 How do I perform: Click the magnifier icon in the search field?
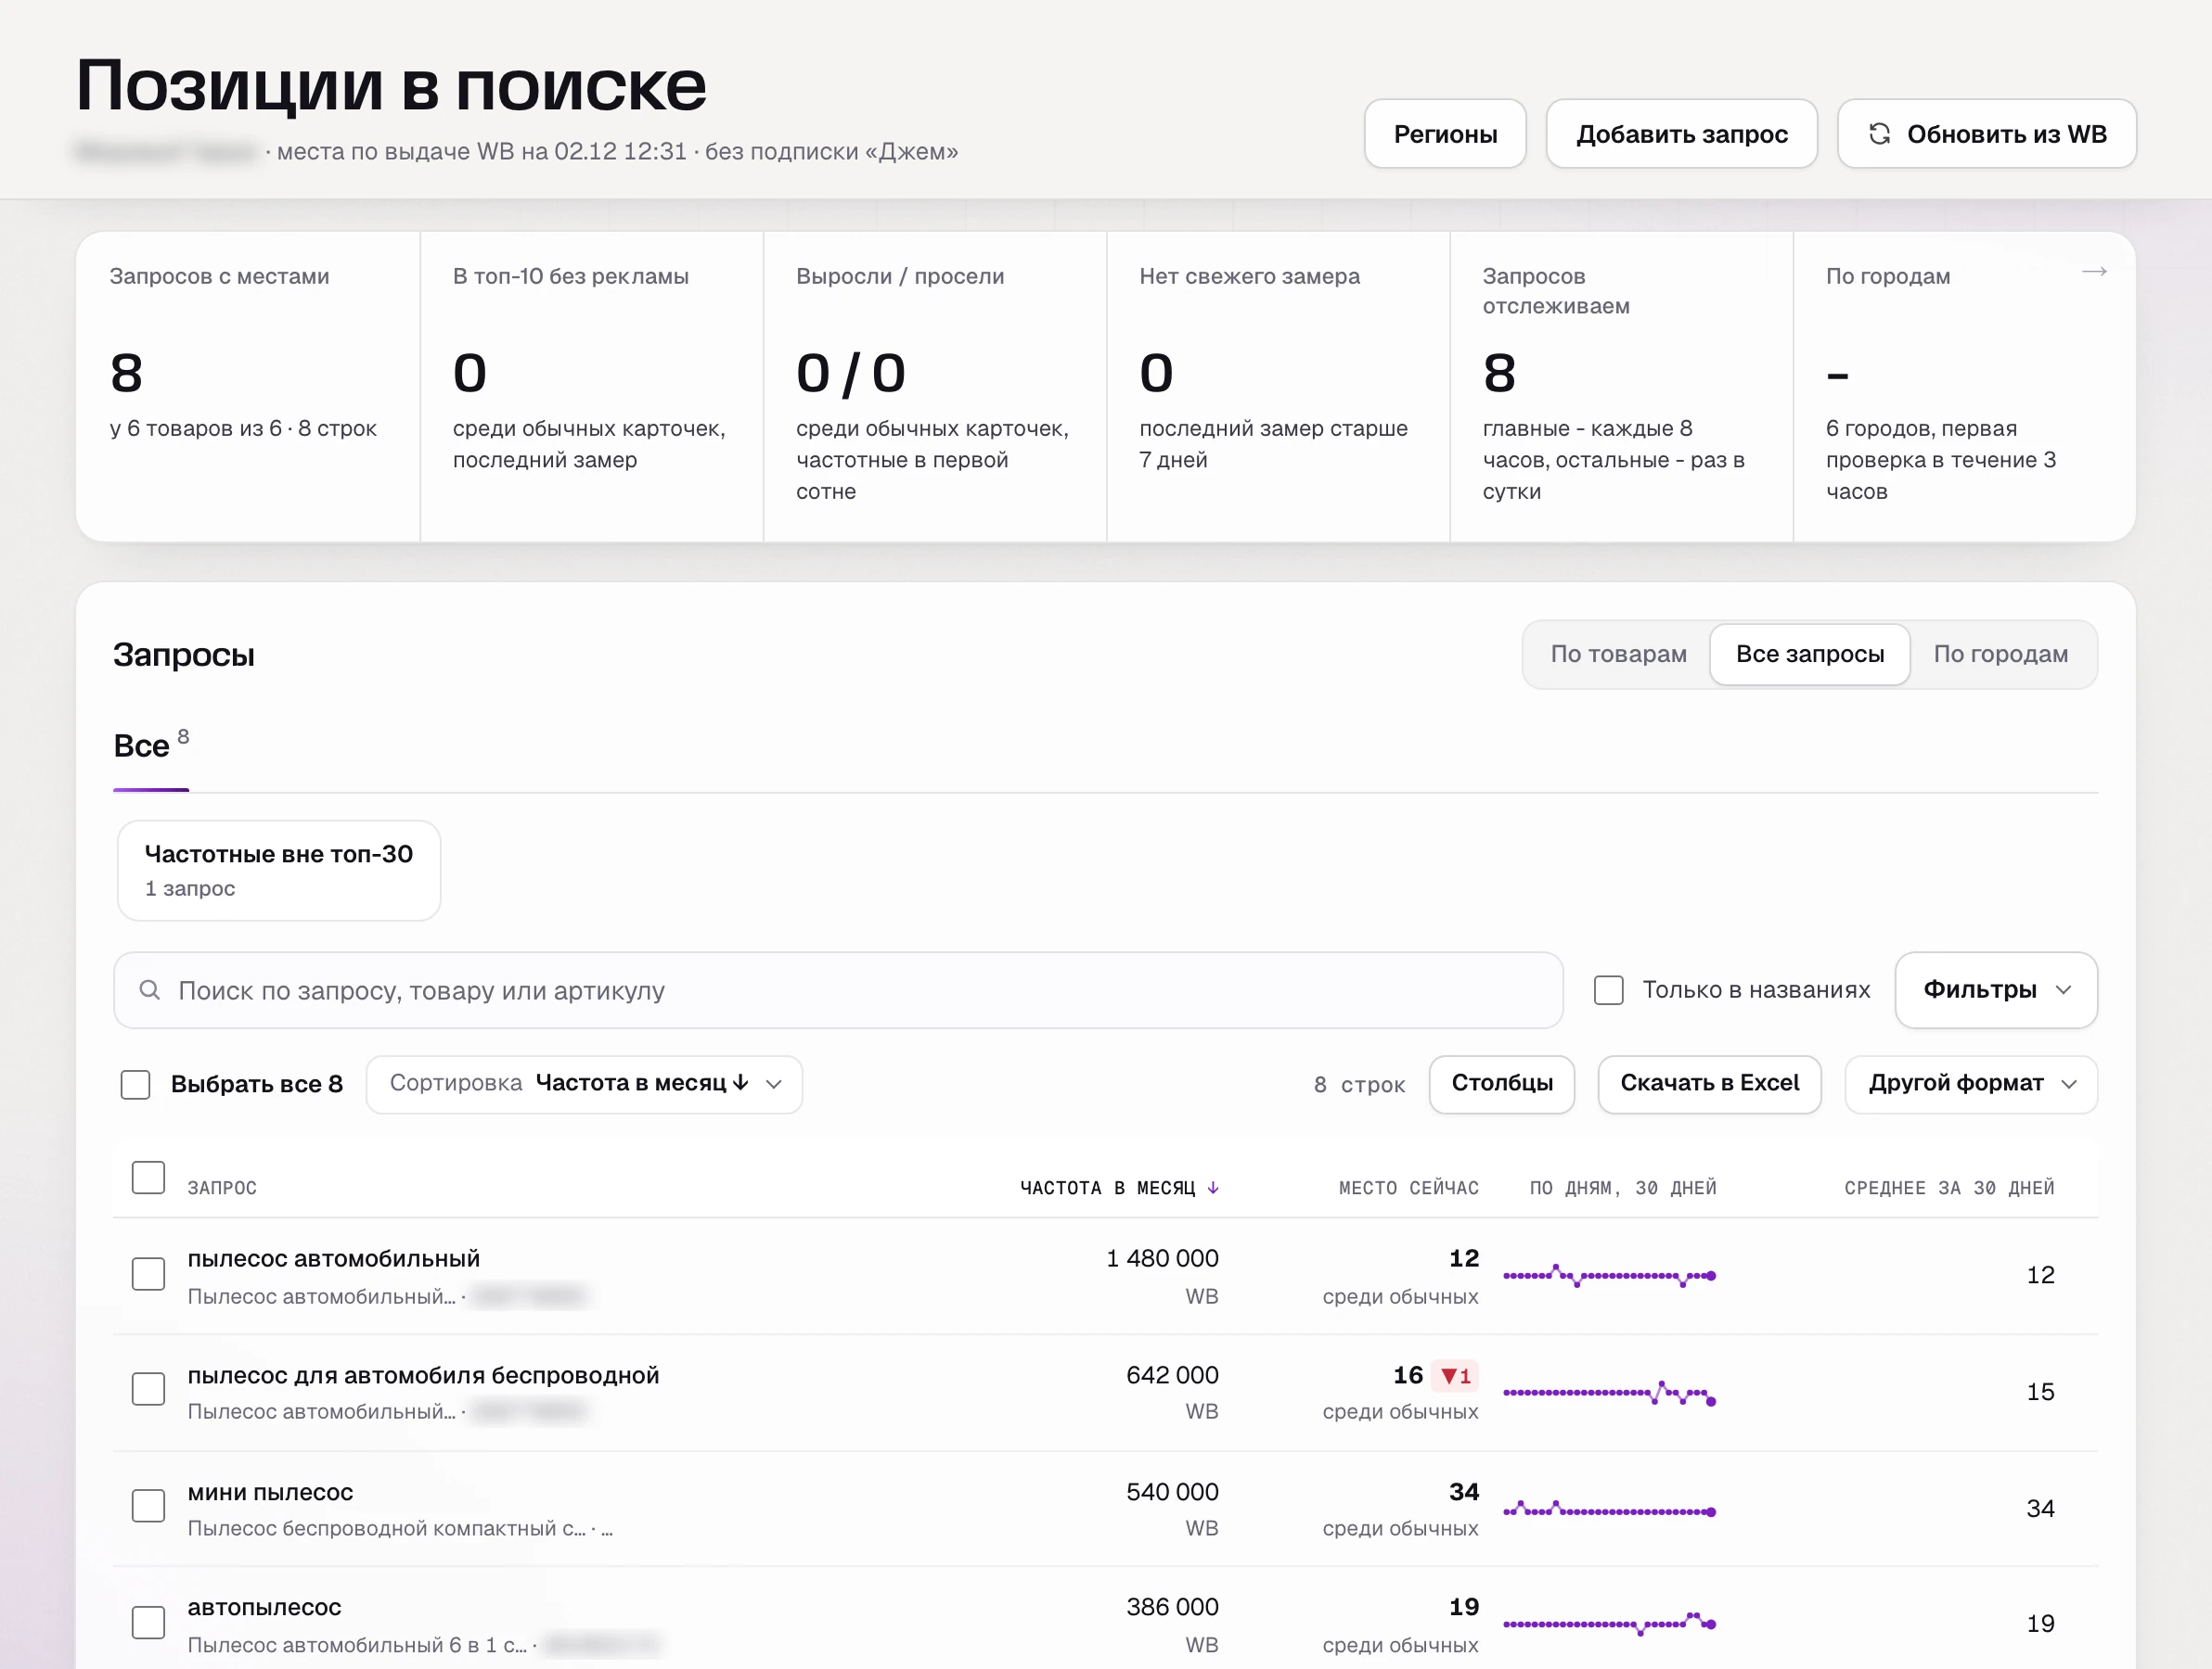click(x=150, y=989)
